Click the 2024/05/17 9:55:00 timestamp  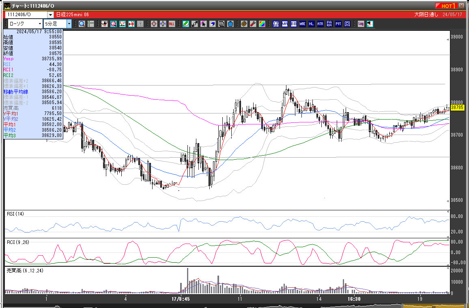pyautogui.click(x=39, y=32)
